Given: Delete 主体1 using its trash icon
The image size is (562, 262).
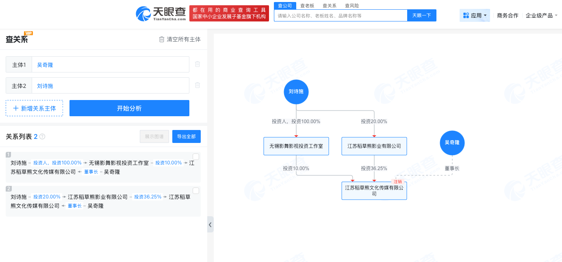Looking at the screenshot, I should tap(197, 64).
